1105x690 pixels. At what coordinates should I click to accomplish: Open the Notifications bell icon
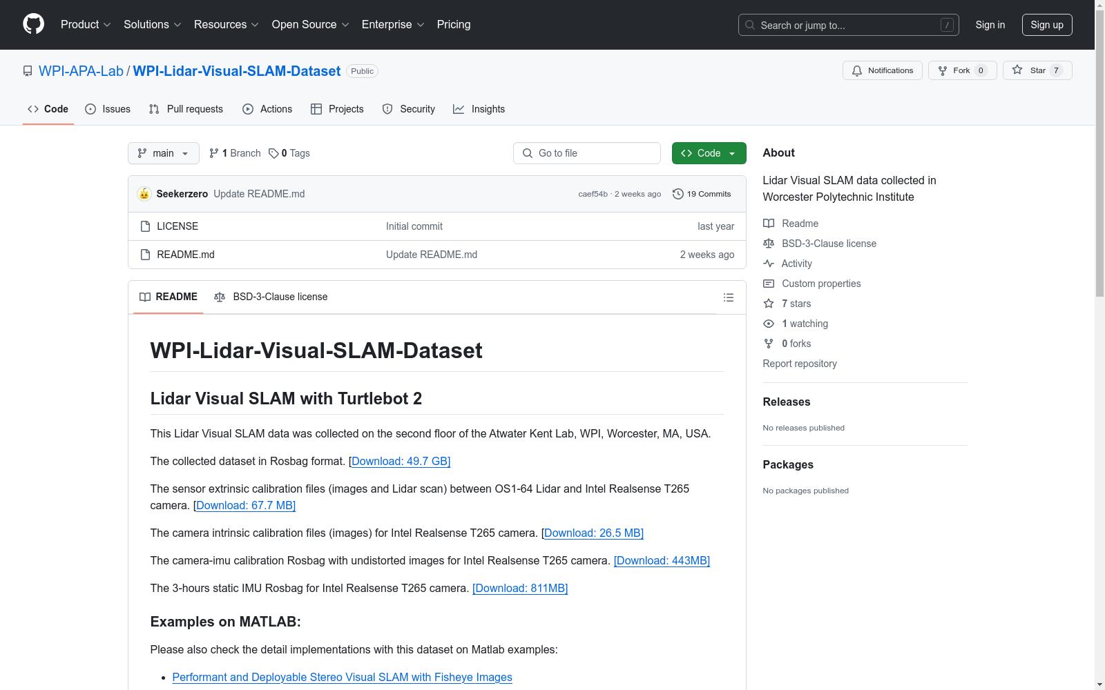pyautogui.click(x=857, y=70)
